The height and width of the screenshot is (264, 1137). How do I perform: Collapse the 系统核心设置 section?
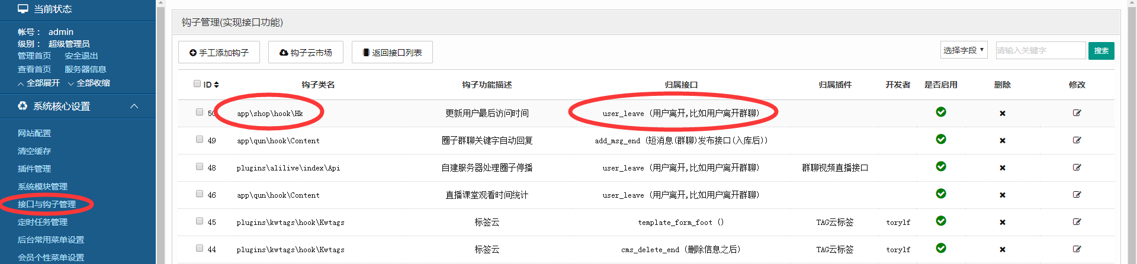click(x=134, y=106)
